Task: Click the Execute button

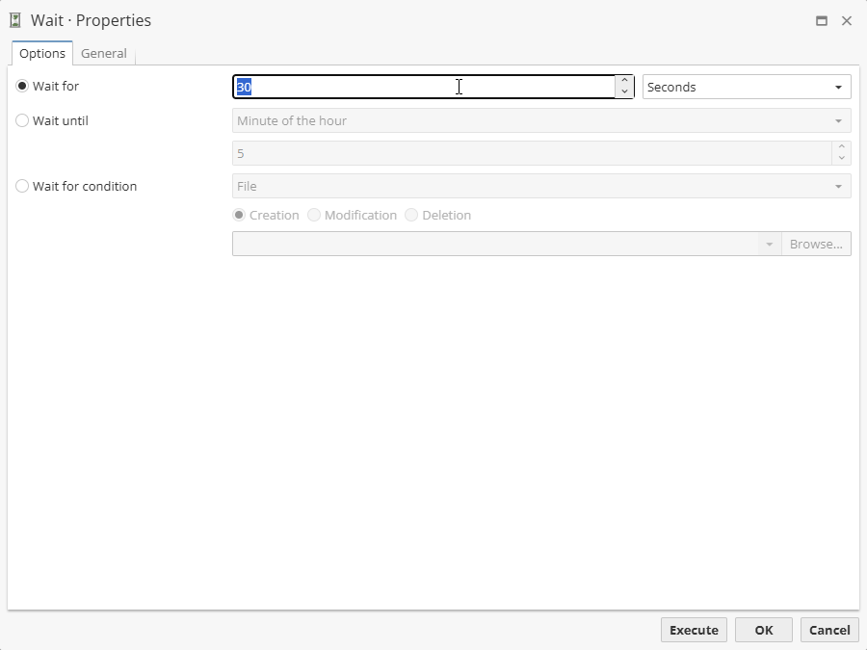Action: point(694,630)
